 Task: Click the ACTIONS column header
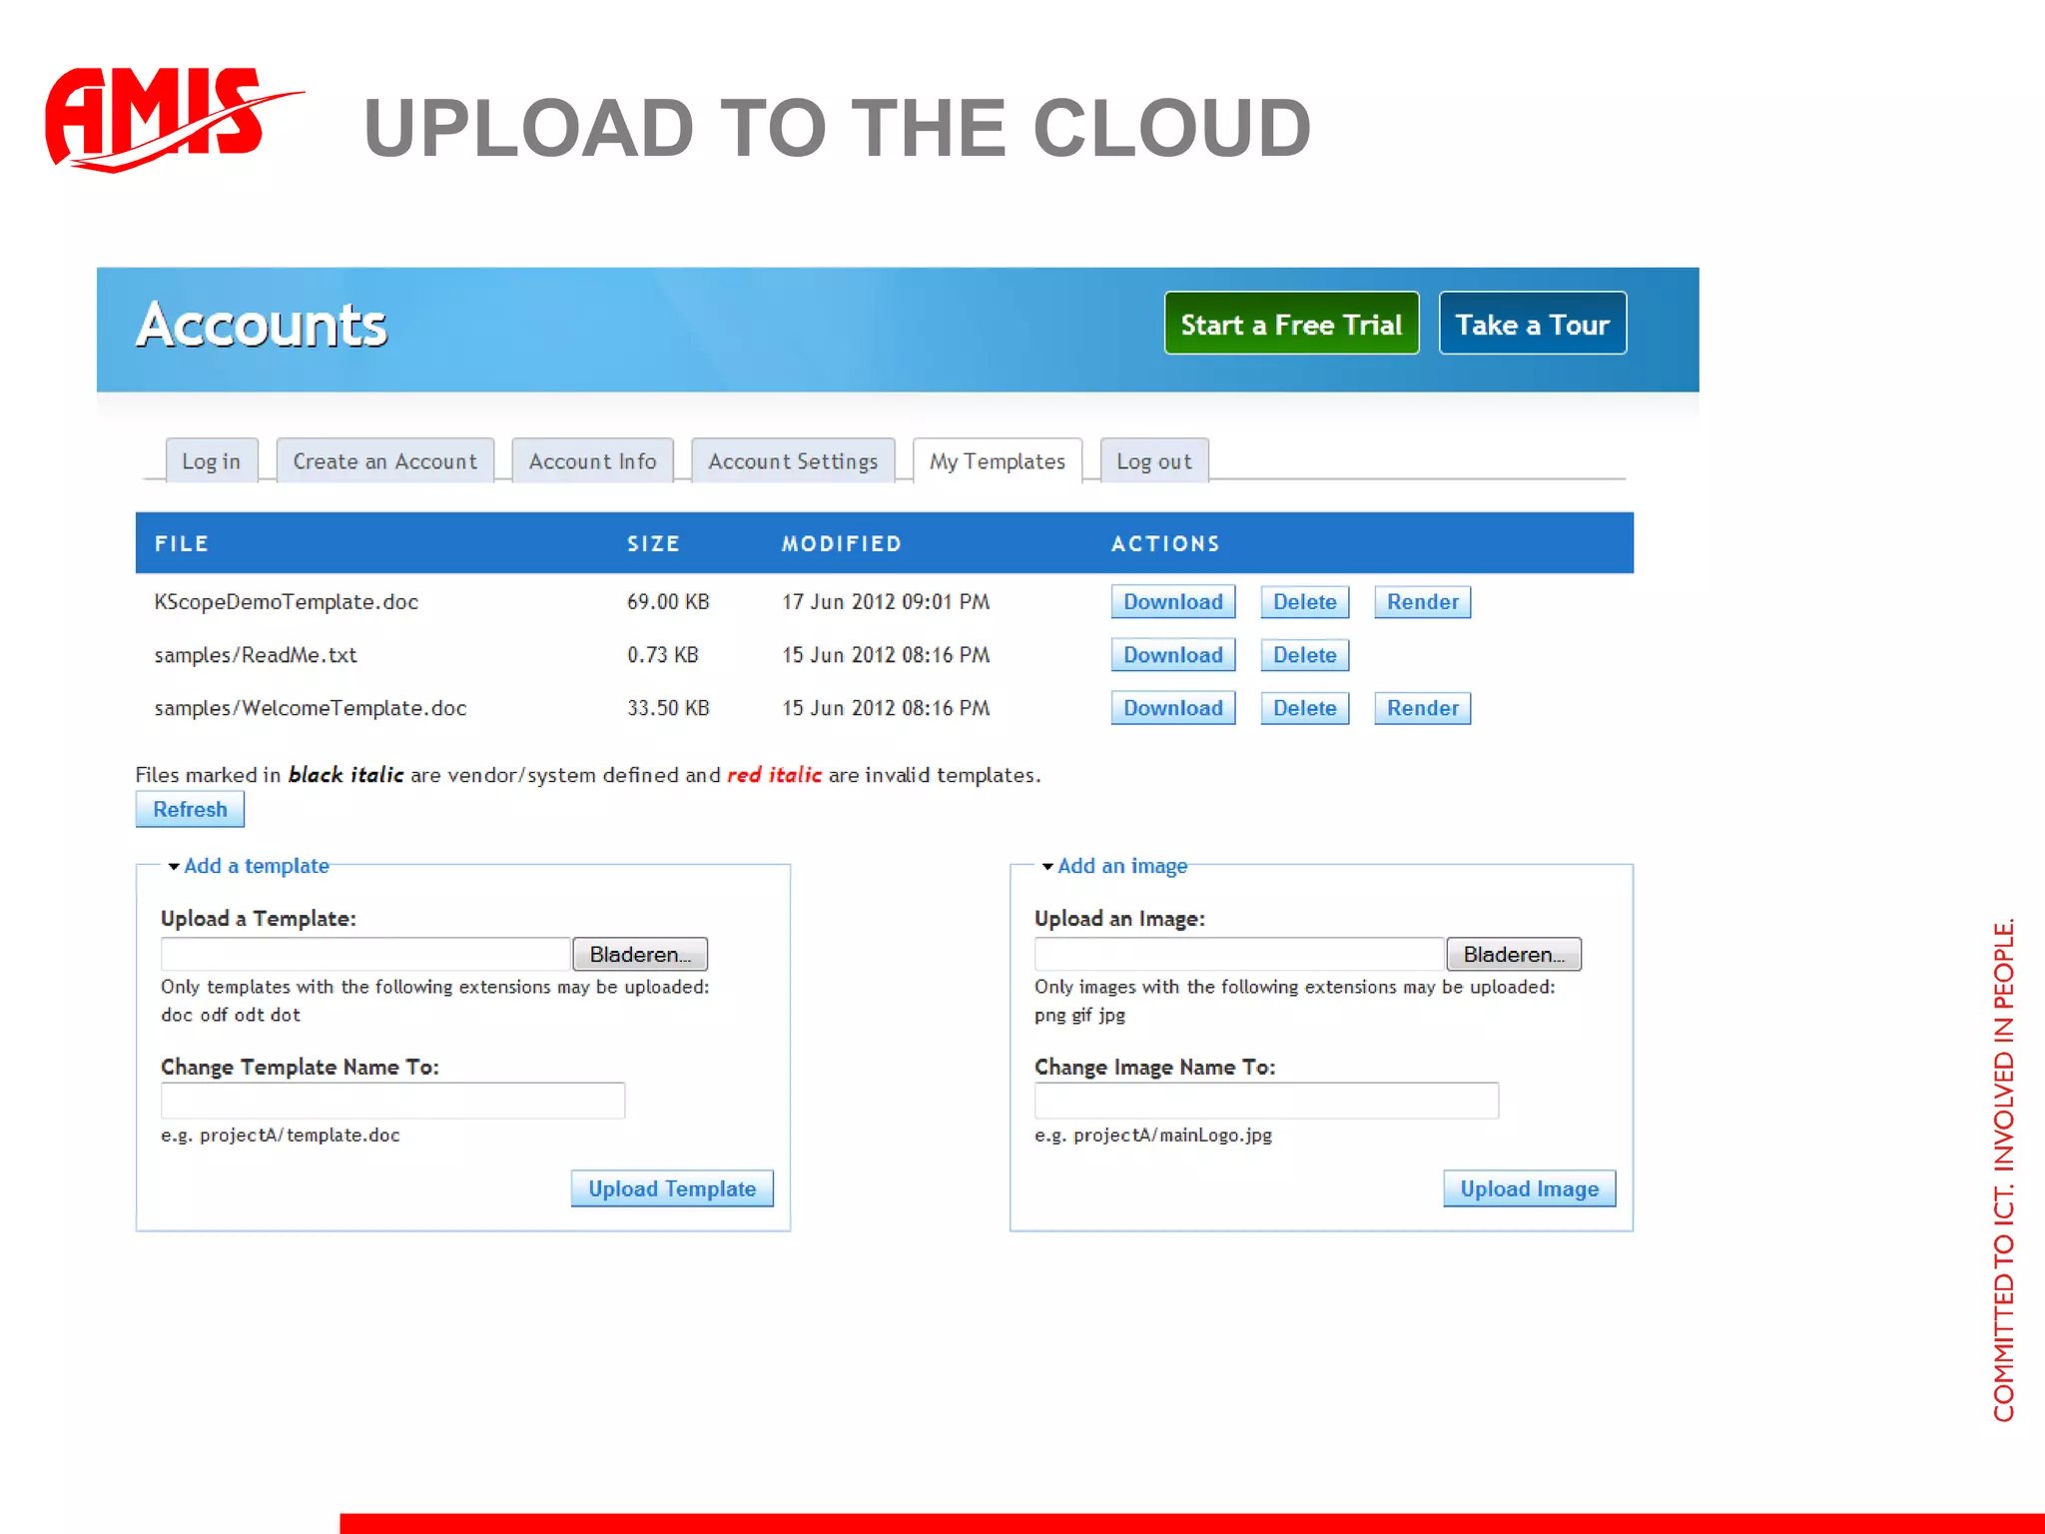1165,543
